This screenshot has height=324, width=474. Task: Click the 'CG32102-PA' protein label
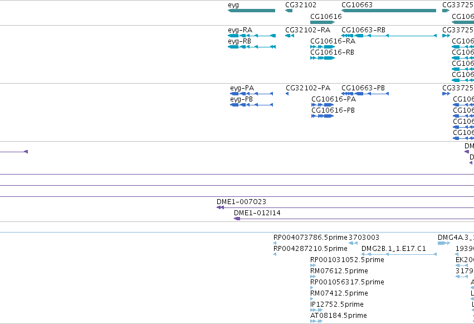pyautogui.click(x=308, y=88)
